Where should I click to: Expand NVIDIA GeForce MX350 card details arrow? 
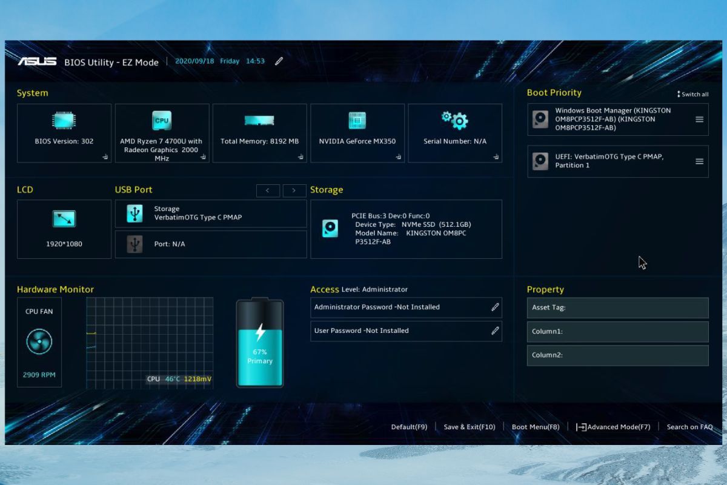click(x=399, y=156)
